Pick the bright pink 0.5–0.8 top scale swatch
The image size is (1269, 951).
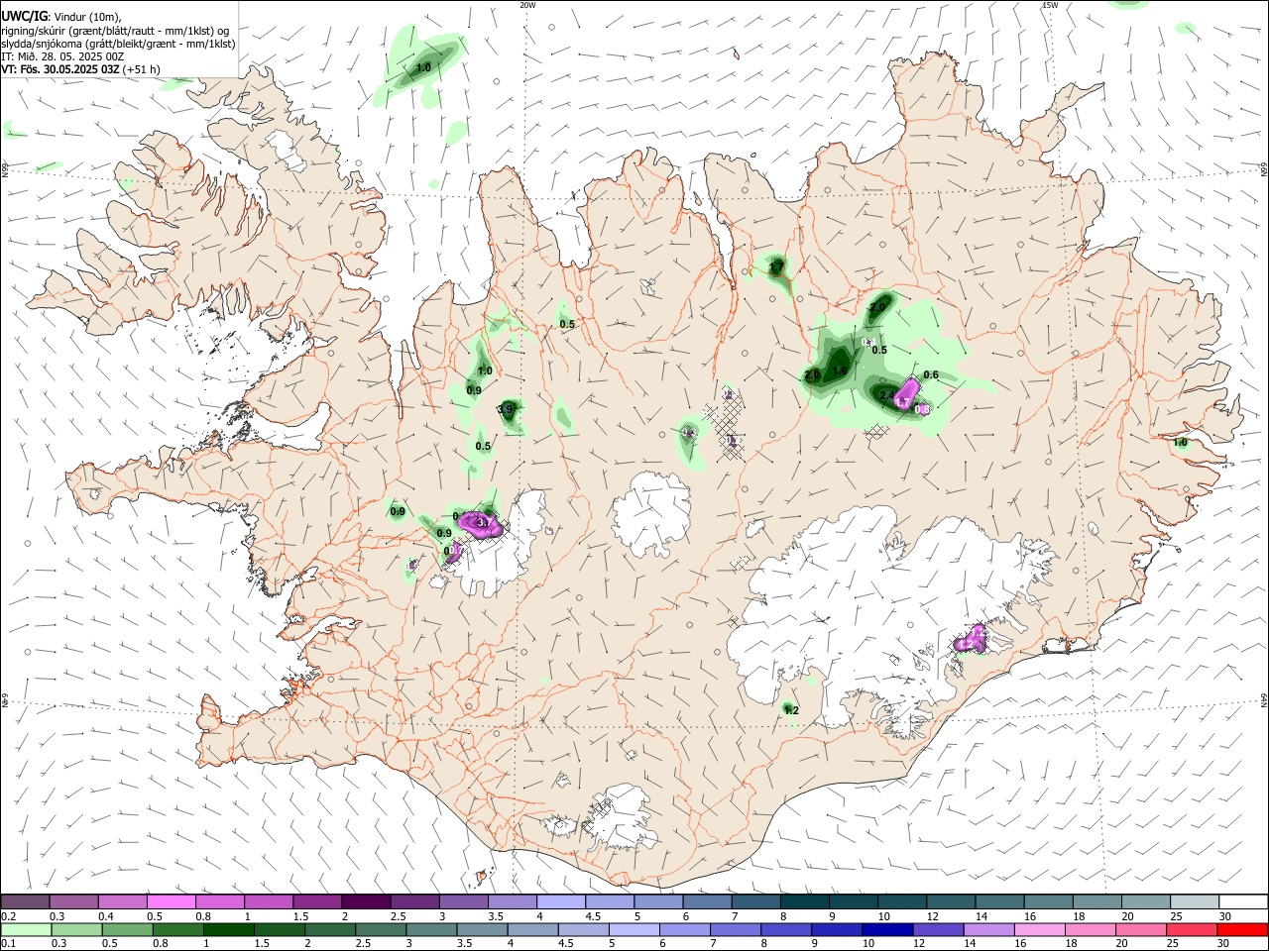pos(172,901)
